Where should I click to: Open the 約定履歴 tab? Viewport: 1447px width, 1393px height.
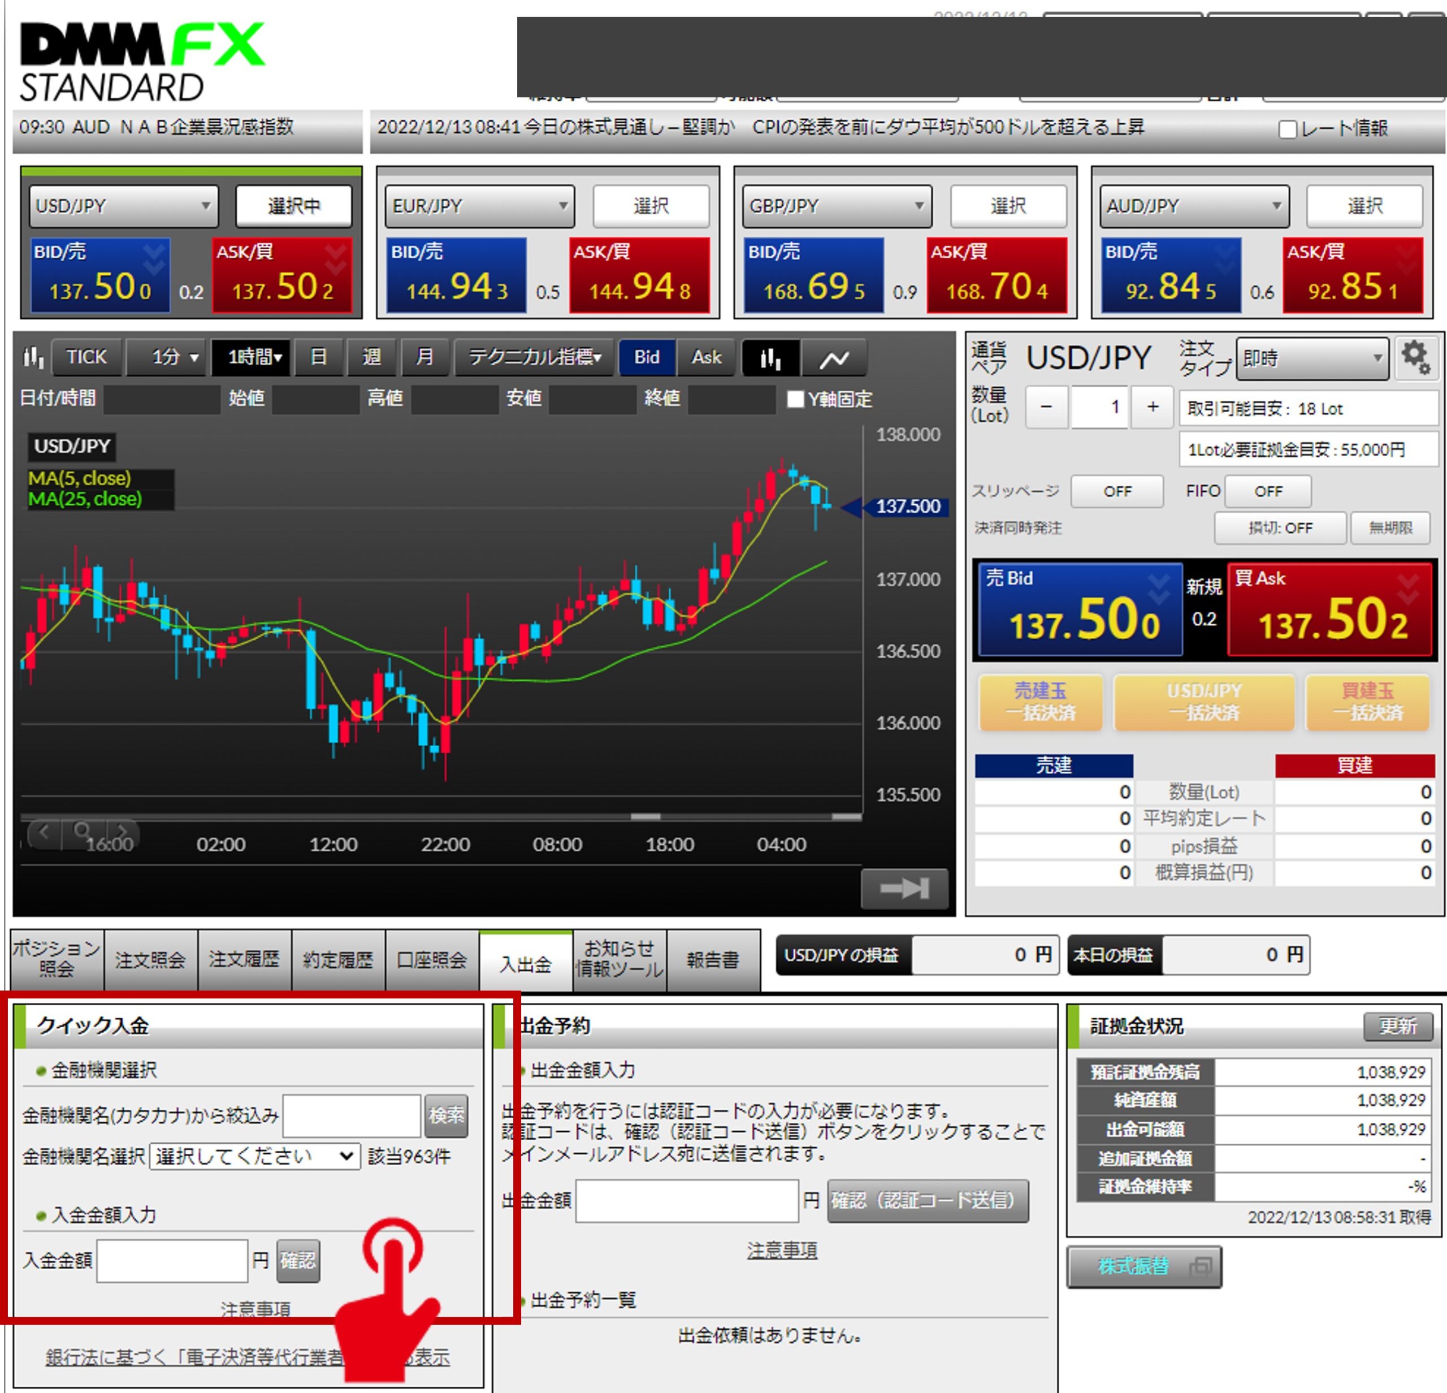pyautogui.click(x=338, y=959)
